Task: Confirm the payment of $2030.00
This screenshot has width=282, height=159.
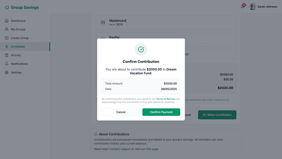Action: pyautogui.click(x=161, y=112)
